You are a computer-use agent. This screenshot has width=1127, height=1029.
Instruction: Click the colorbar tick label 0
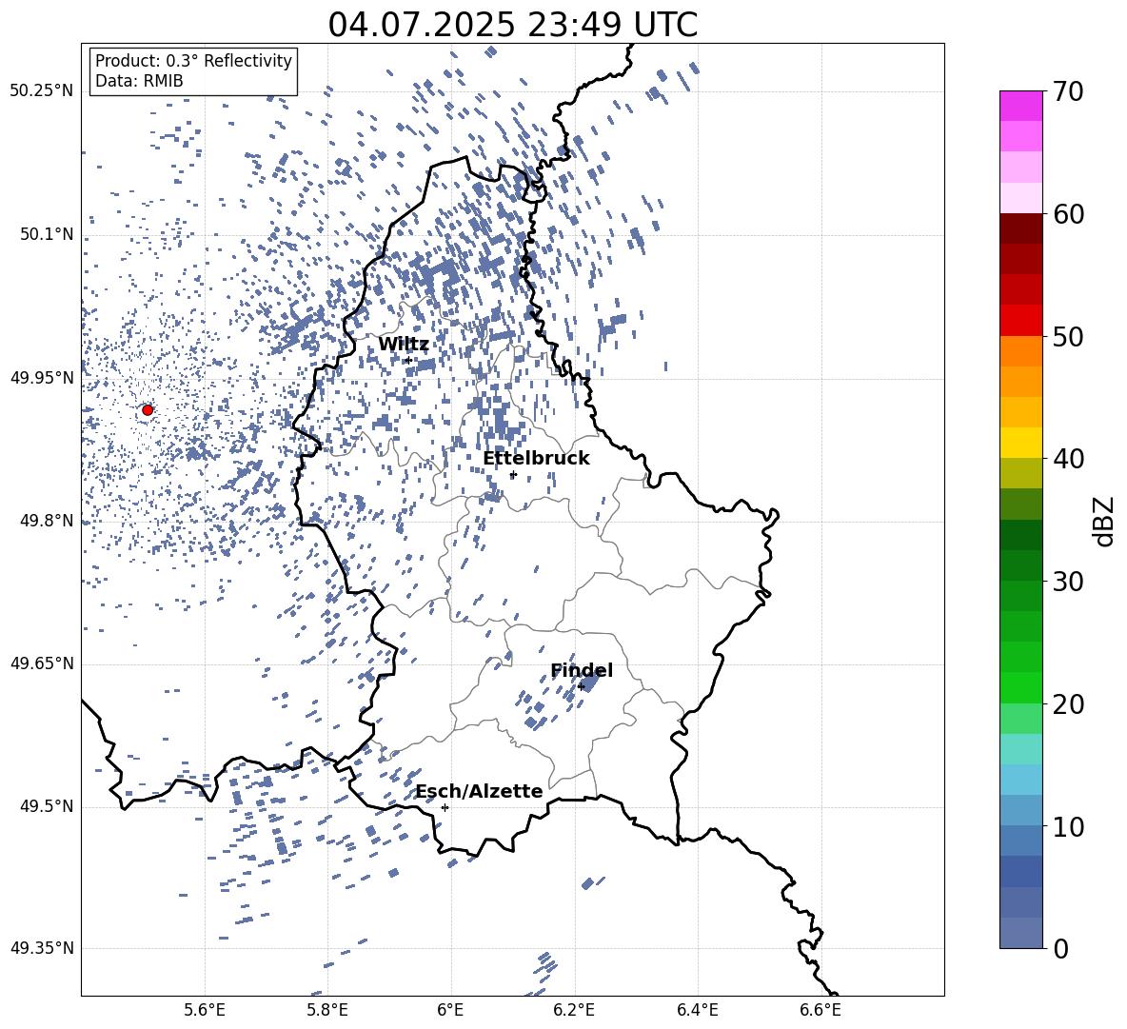(1060, 948)
